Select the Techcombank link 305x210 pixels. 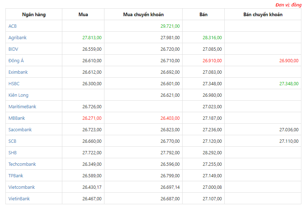(22, 164)
